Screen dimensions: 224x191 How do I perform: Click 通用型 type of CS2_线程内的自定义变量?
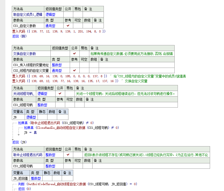click(x=57, y=71)
